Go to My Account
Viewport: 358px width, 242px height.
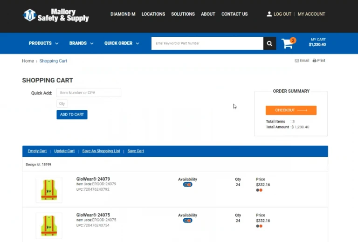(311, 14)
